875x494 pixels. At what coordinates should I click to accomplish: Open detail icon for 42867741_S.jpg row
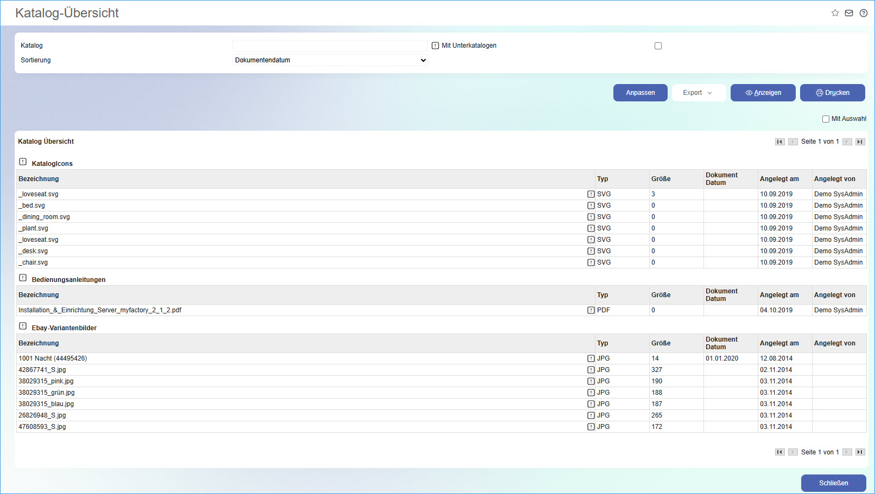[x=591, y=370]
